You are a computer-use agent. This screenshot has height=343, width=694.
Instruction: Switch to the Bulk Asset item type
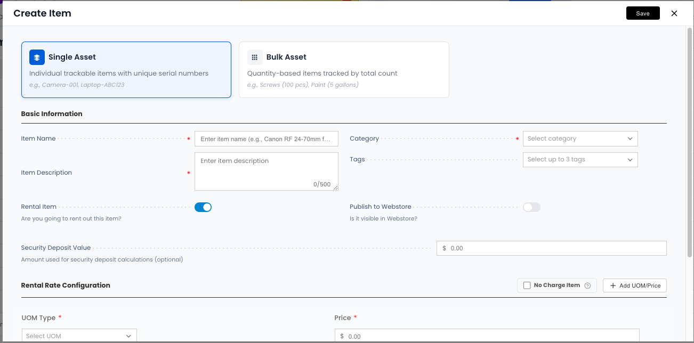[344, 70]
